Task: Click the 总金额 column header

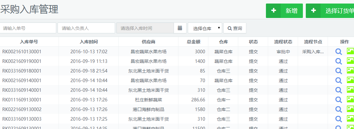Action: 193,42
